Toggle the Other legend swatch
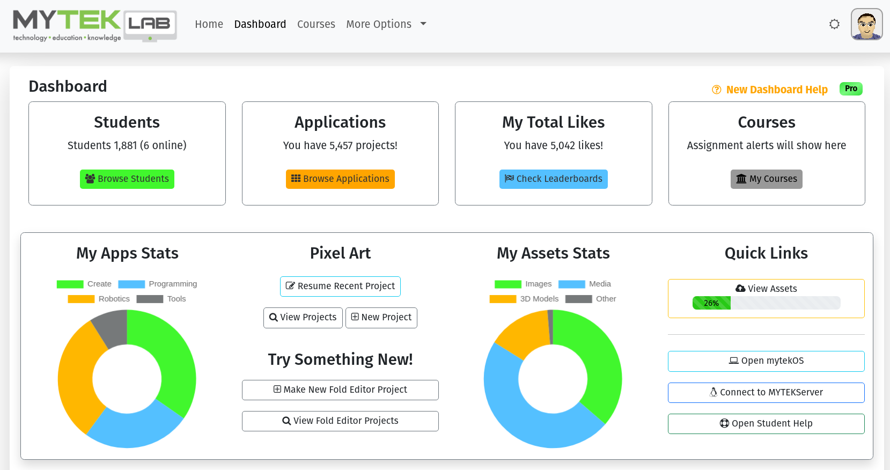The image size is (890, 470). pos(579,299)
